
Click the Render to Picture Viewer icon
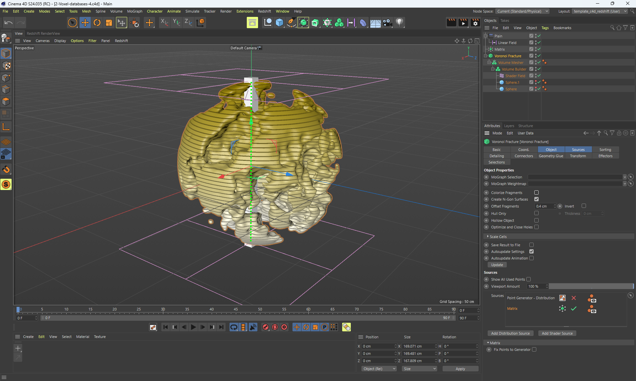click(x=463, y=23)
